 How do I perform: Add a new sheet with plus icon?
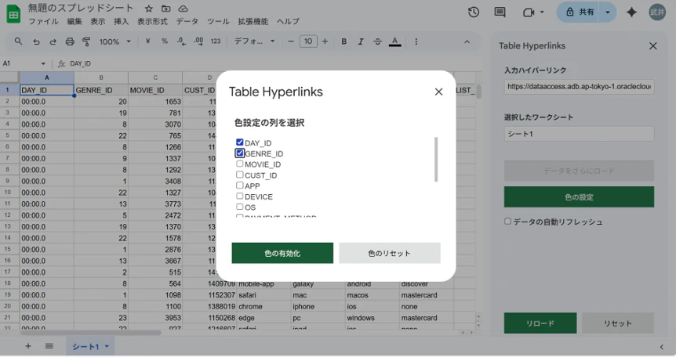click(x=28, y=346)
